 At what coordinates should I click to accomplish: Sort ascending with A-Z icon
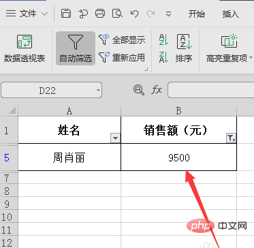163,40
